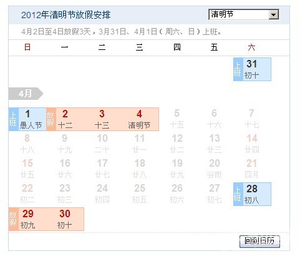The width and height of the screenshot is (305, 256).
Task: Select April 30 初十 date
Action: (65, 219)
